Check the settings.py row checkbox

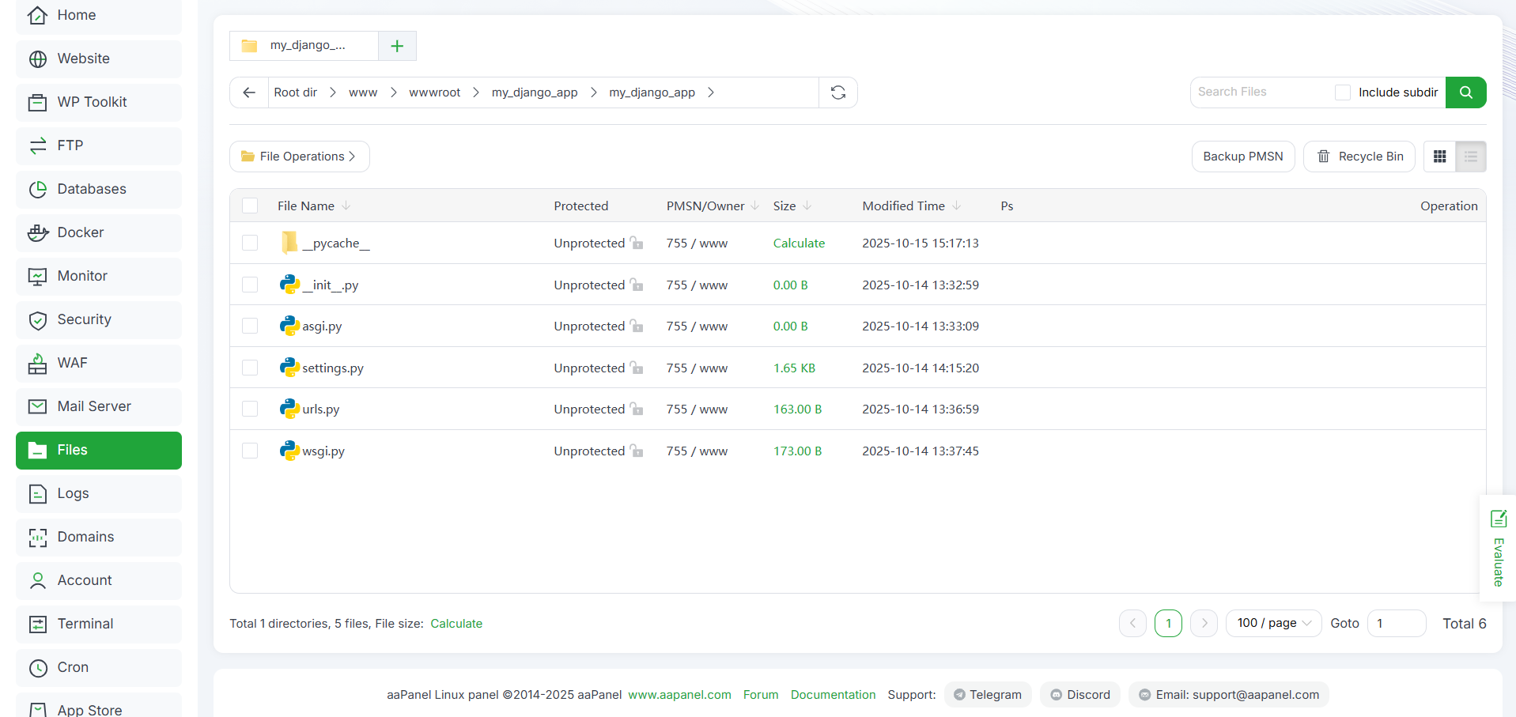pos(250,368)
